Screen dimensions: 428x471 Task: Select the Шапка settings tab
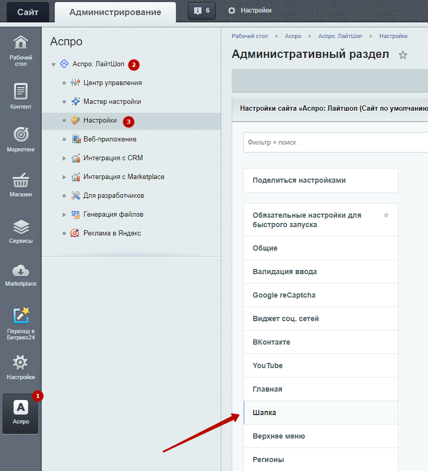pyautogui.click(x=320, y=413)
